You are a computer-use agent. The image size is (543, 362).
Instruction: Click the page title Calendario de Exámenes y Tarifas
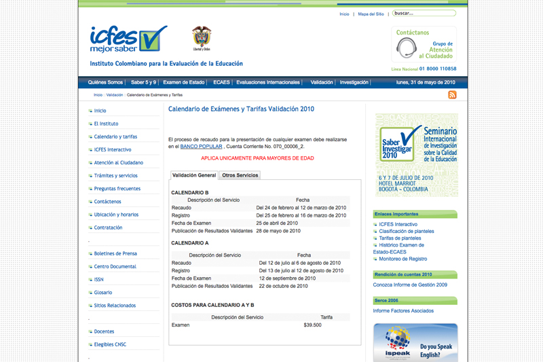click(241, 109)
